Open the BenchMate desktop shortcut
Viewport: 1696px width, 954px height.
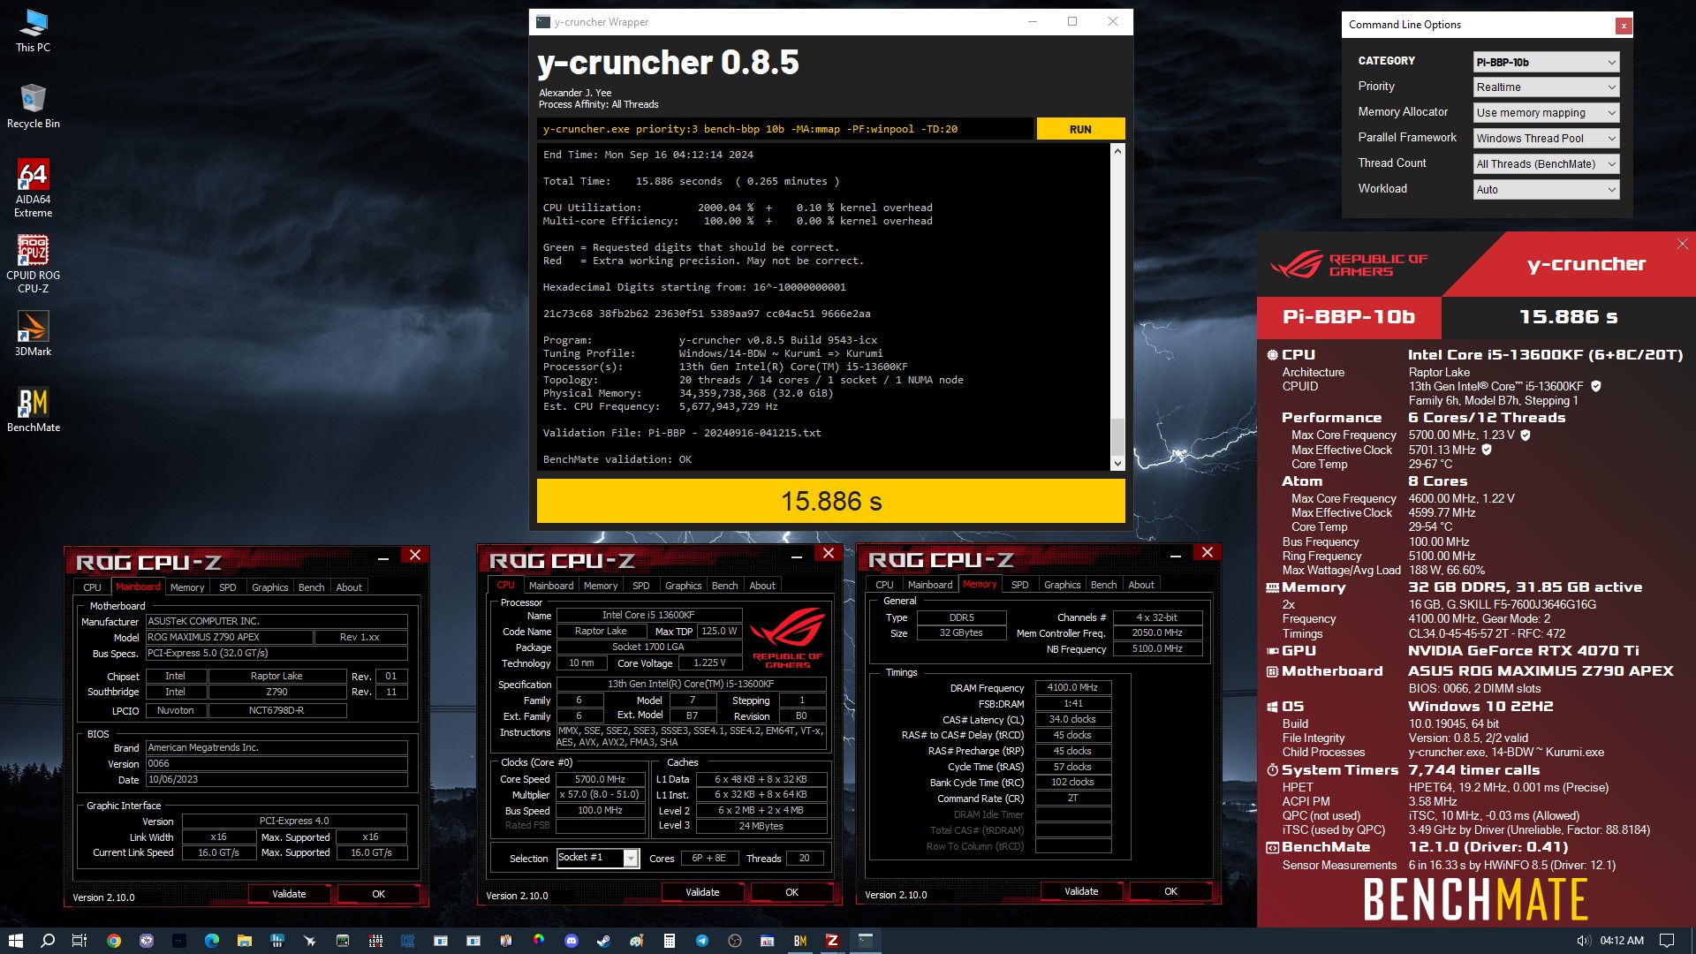pyautogui.click(x=33, y=410)
